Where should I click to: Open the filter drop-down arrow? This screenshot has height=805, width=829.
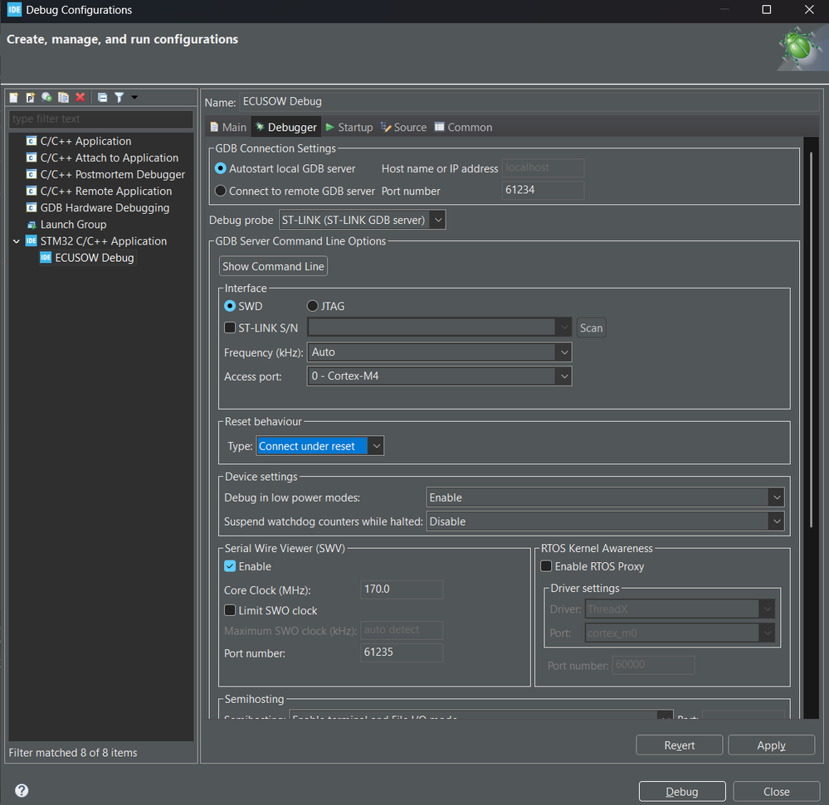134,97
